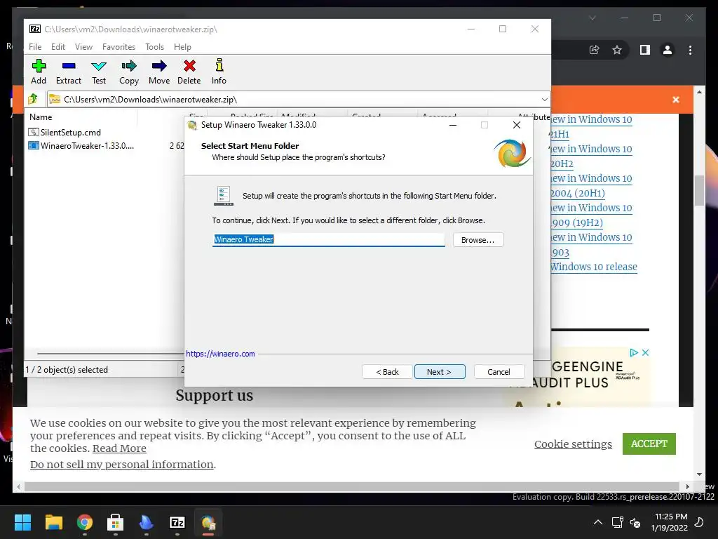Open the Tools menu in 7-Zip
The image size is (718, 539).
tap(154, 47)
